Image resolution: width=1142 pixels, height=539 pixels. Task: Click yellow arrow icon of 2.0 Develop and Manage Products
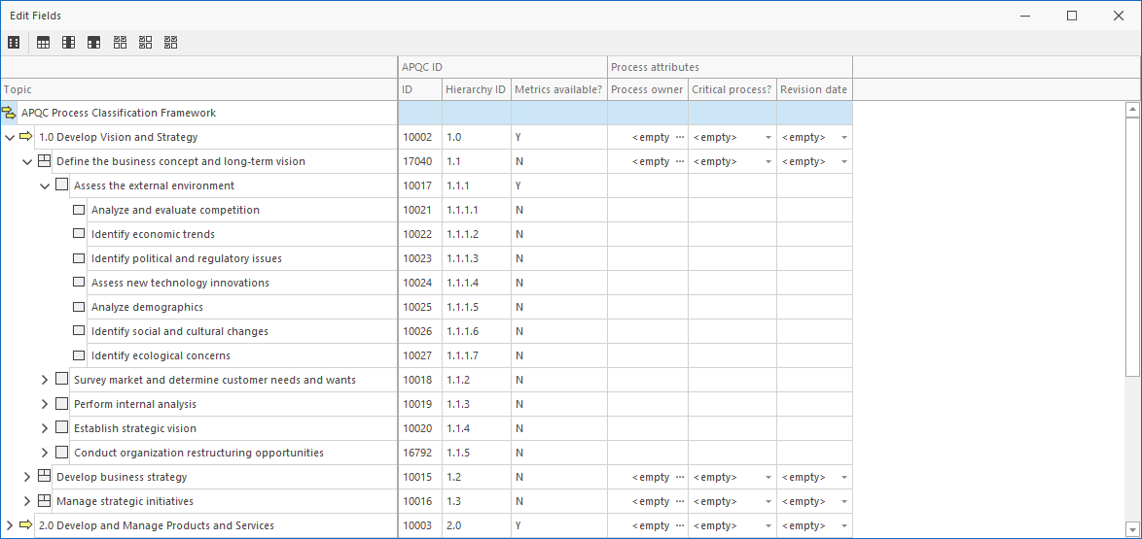tap(26, 525)
